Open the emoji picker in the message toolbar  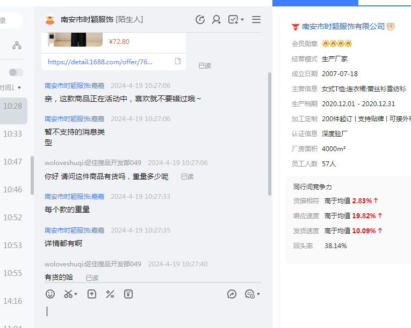(x=50, y=294)
